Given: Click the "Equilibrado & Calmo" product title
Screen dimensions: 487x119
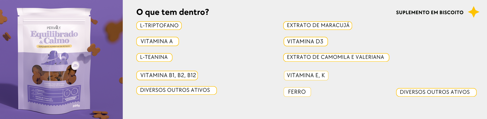Looking at the screenshot, I should tap(54, 37).
